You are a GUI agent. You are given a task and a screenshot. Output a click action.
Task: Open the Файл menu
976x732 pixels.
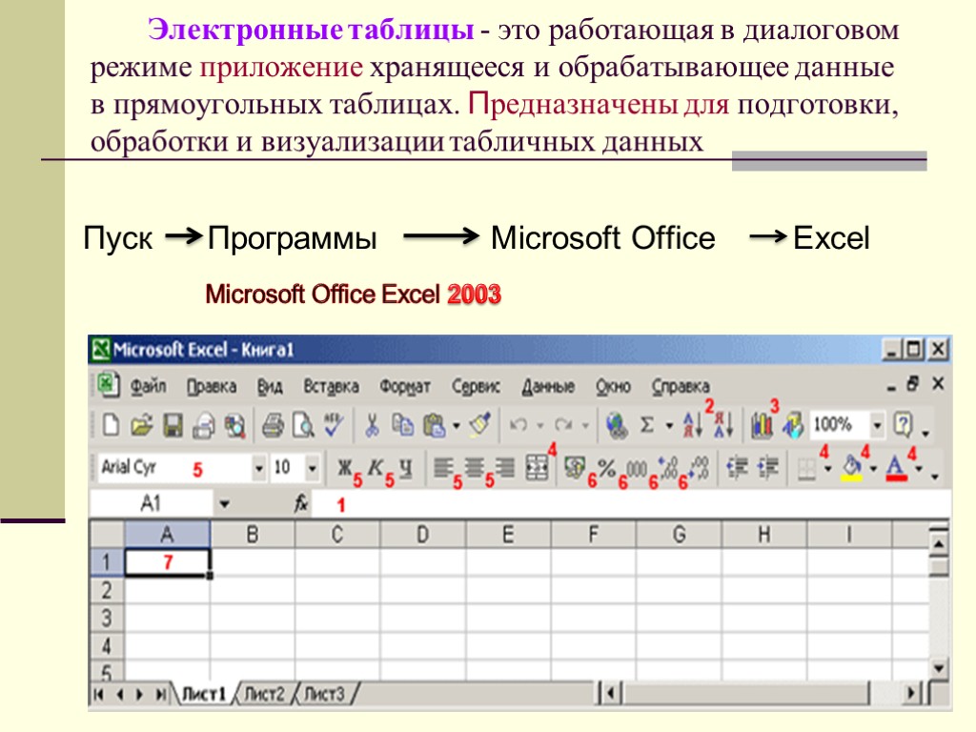coord(148,387)
